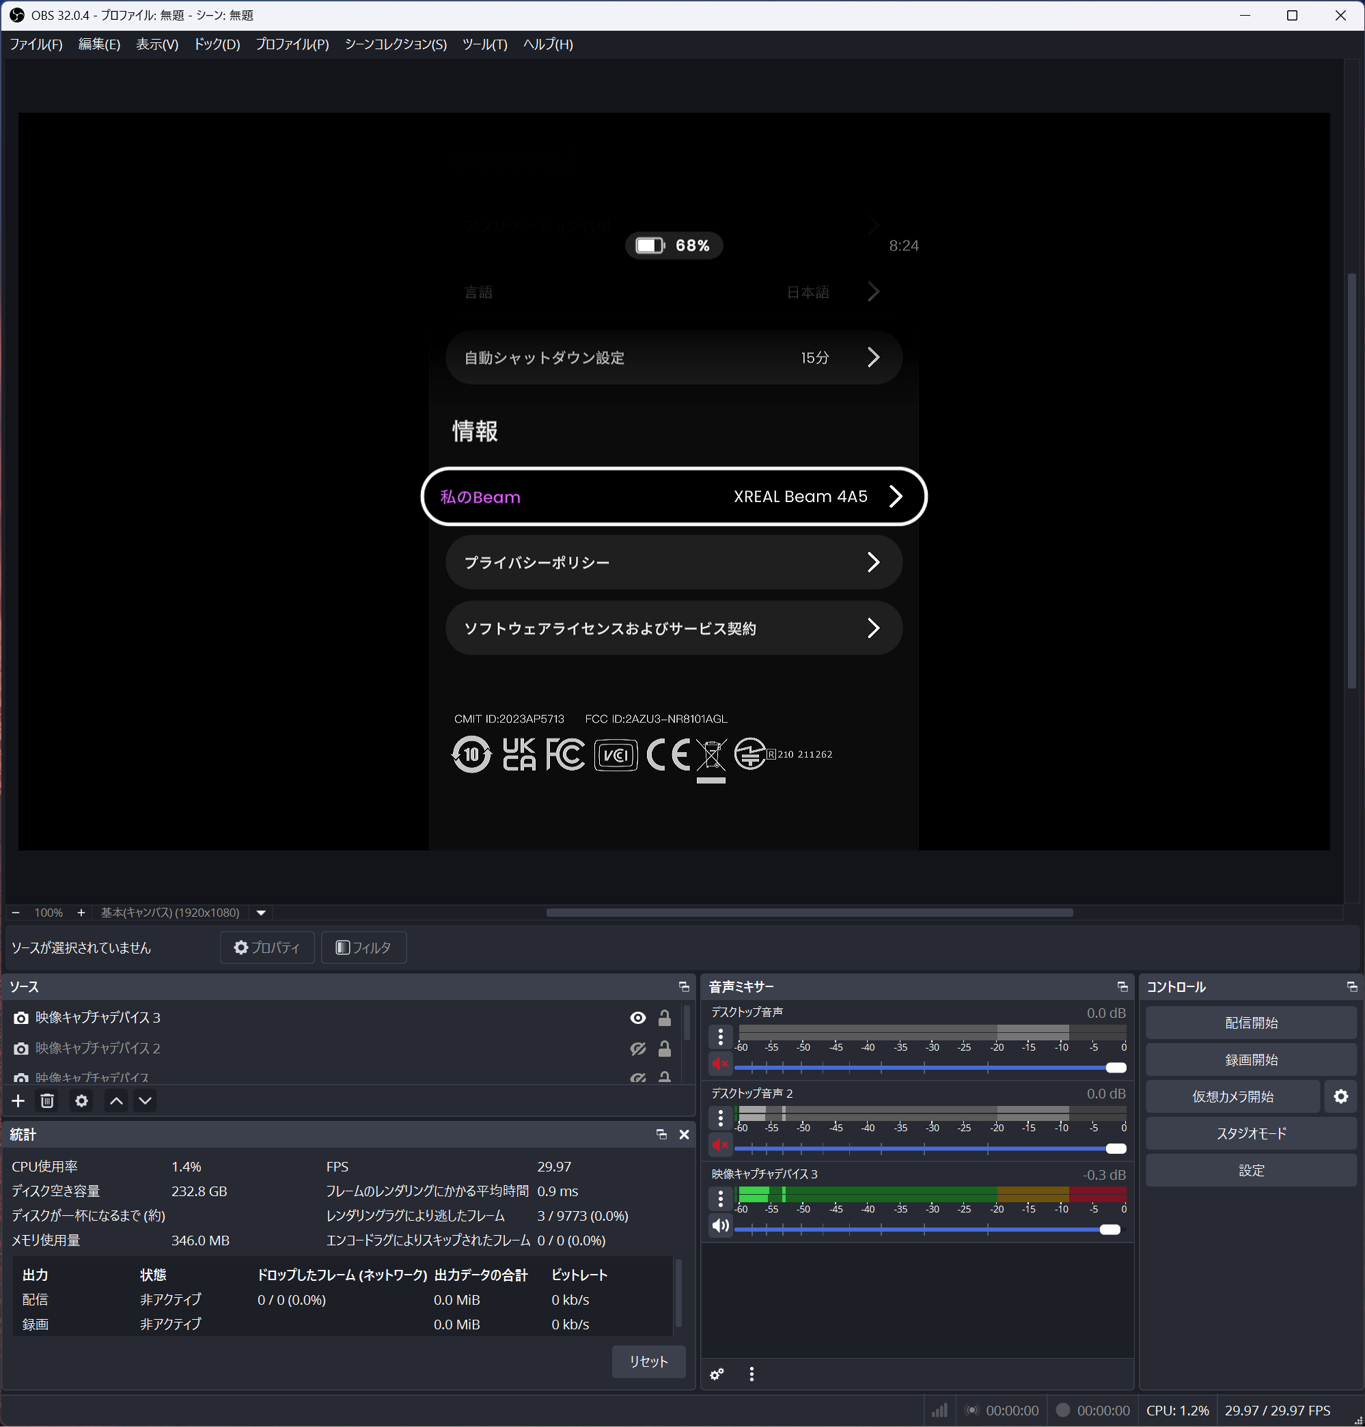Undock the ソース panel
Image resolution: width=1365 pixels, height=1427 pixels.
point(683,987)
